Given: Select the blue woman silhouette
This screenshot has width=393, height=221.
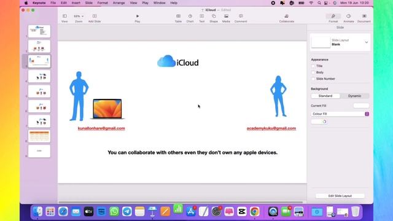Looking at the screenshot, I should (278, 96).
